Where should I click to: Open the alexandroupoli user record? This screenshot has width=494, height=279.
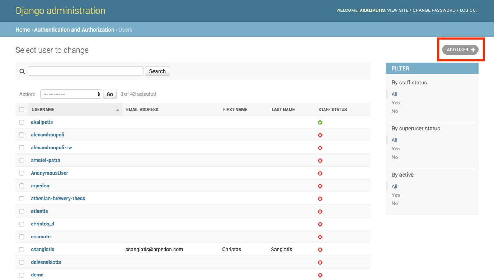(x=47, y=135)
